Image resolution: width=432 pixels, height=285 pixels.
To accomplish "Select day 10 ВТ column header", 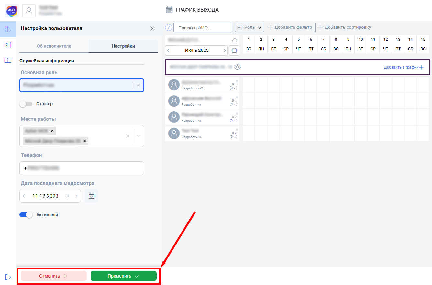I will (x=361, y=44).
